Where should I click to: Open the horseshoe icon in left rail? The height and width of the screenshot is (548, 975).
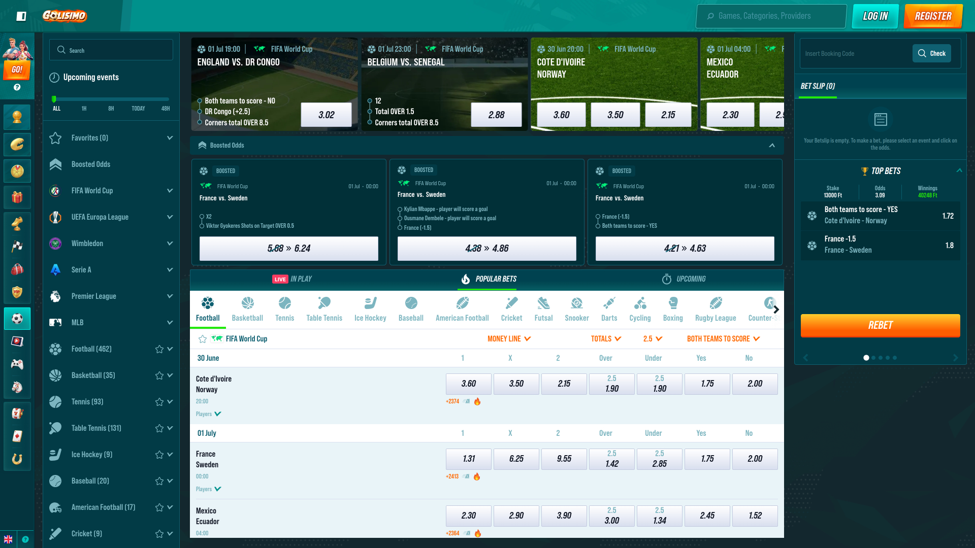(x=17, y=459)
